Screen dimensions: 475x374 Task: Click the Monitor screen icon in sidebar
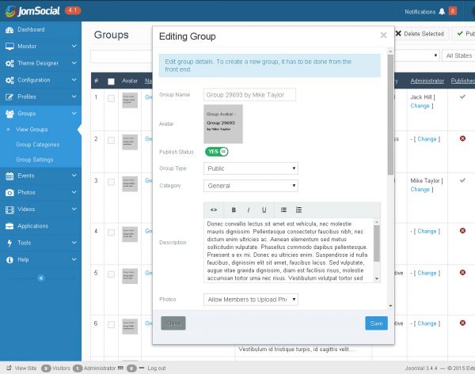click(9, 47)
